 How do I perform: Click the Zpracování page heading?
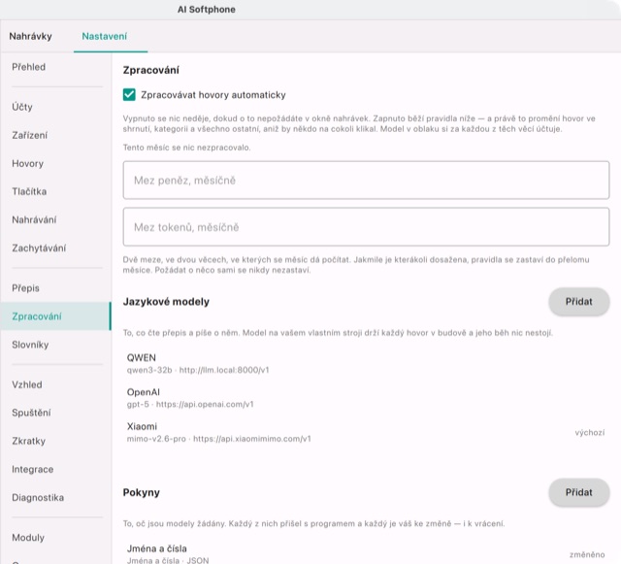point(151,70)
